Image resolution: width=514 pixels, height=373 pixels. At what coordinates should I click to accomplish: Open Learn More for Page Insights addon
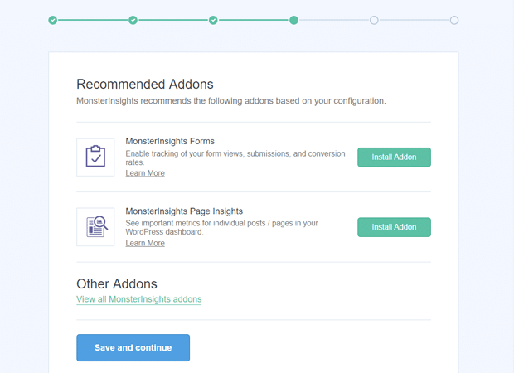(x=145, y=243)
